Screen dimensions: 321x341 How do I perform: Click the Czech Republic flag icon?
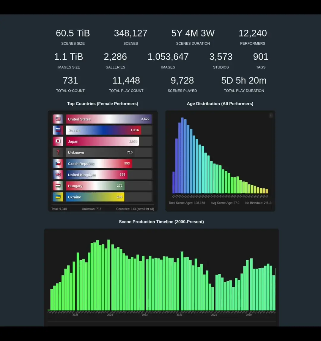click(x=58, y=164)
